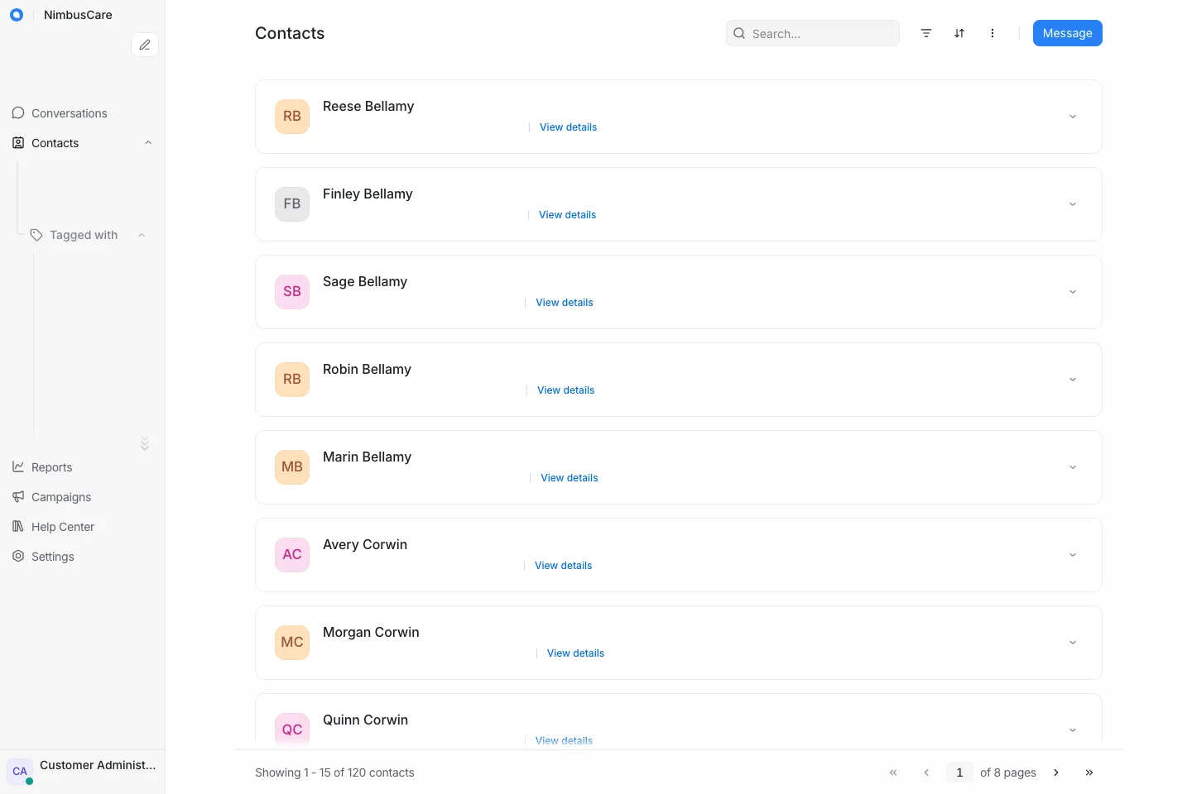The width and height of the screenshot is (1192, 794).
Task: Open Conversations in the sidebar
Action: tap(82, 113)
